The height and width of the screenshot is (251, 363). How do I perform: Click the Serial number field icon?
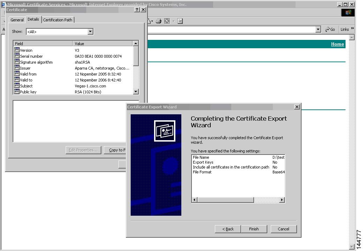tap(17, 56)
